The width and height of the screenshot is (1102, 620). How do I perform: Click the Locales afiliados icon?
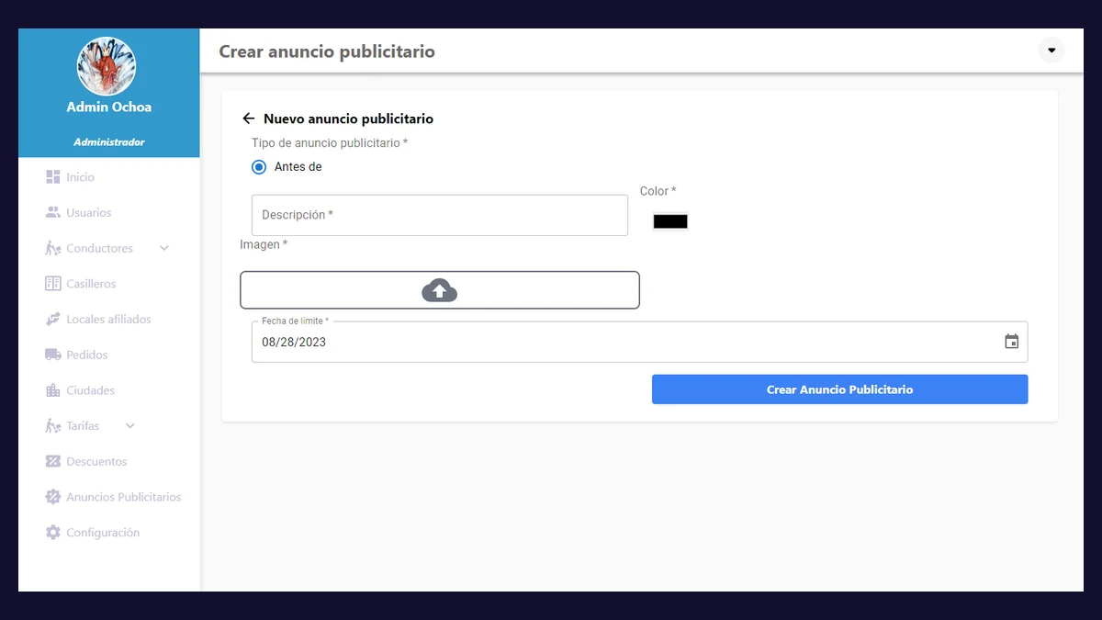pyautogui.click(x=52, y=320)
